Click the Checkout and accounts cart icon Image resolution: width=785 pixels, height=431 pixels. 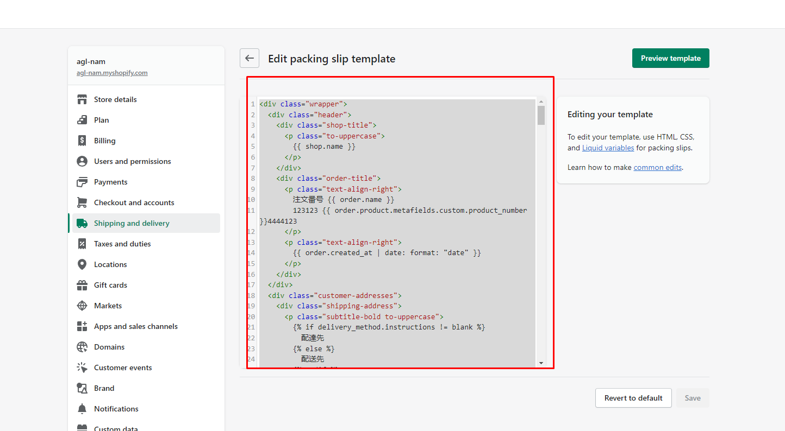coord(82,202)
